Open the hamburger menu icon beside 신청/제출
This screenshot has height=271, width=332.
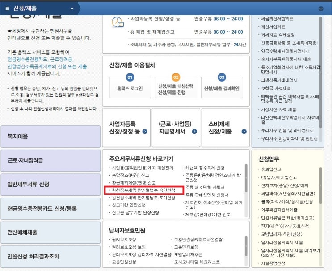(x=8, y=9)
